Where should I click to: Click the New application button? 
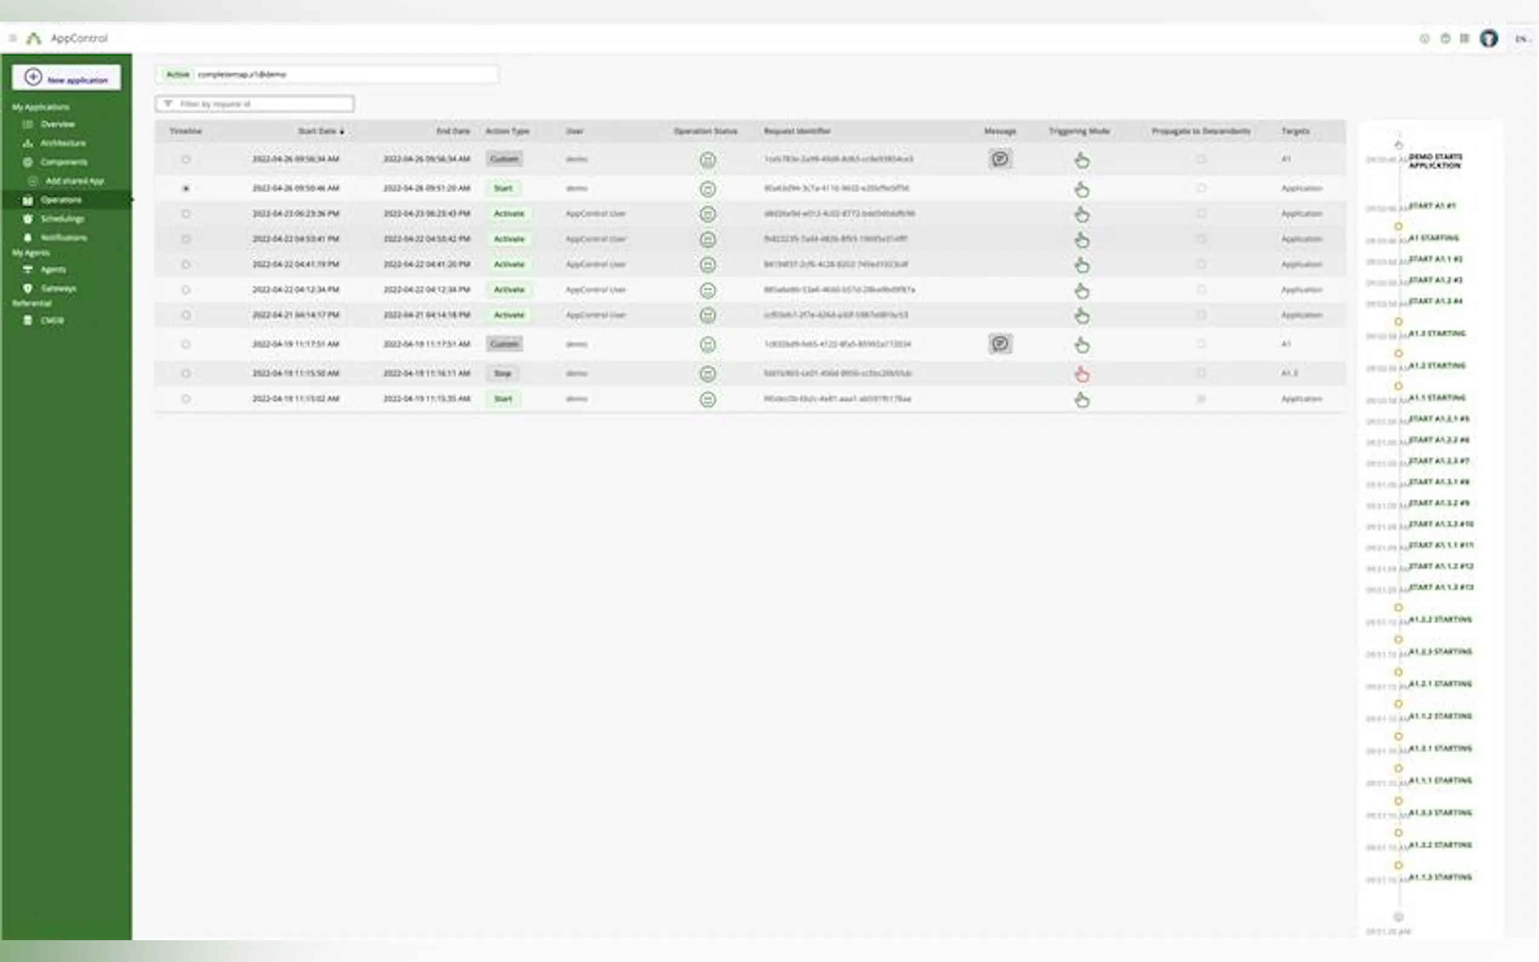[x=66, y=78]
